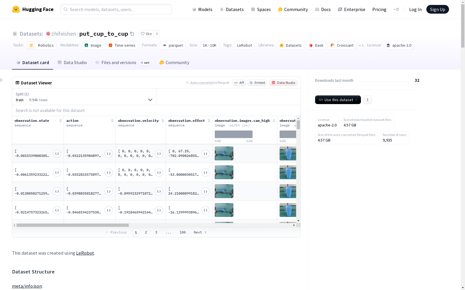Toggle the left sidebar table of contents icon

coord(1,80)
